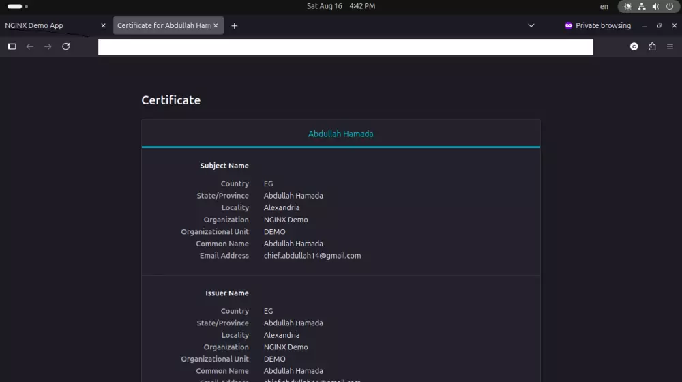Screen dimensions: 682x382
Task: Close the NGINX Demo App tab
Action: click(104, 26)
